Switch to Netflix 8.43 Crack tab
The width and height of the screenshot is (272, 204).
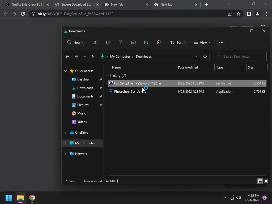27,5
